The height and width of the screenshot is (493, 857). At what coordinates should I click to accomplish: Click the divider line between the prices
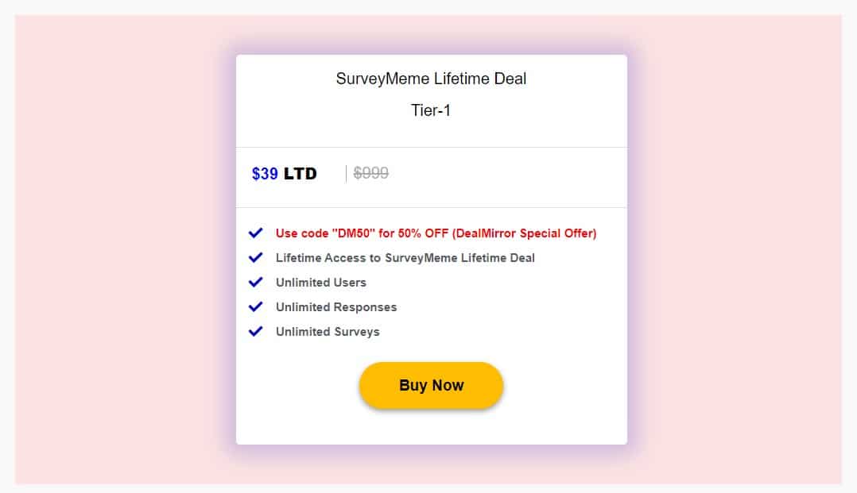coord(345,172)
